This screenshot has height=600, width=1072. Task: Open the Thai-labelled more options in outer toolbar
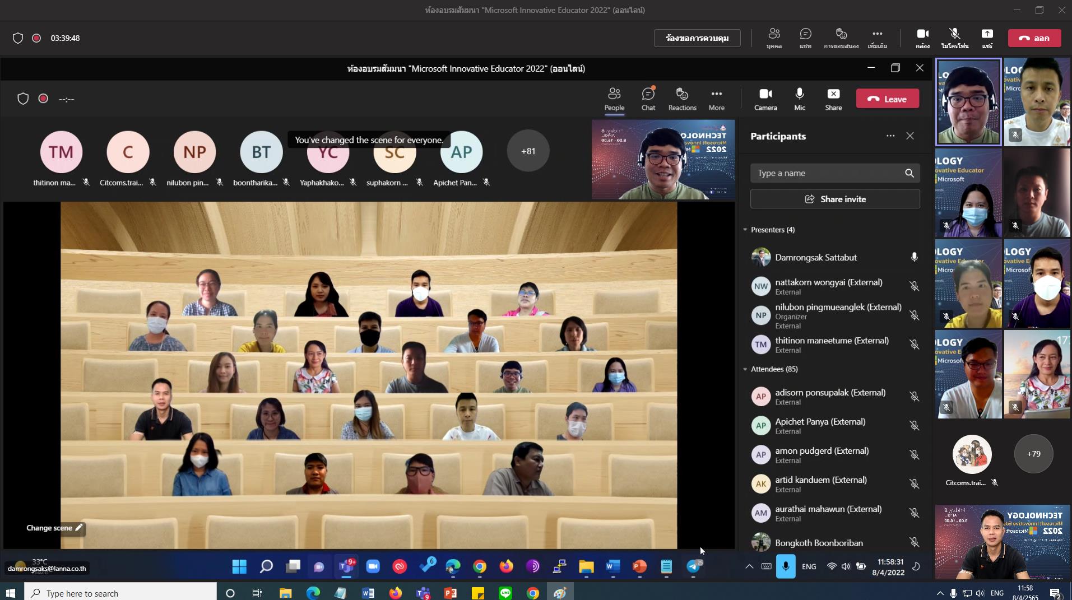click(x=878, y=38)
